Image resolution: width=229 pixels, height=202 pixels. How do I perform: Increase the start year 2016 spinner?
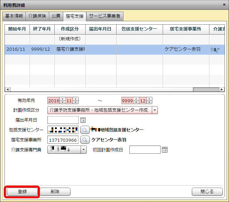point(62,99)
